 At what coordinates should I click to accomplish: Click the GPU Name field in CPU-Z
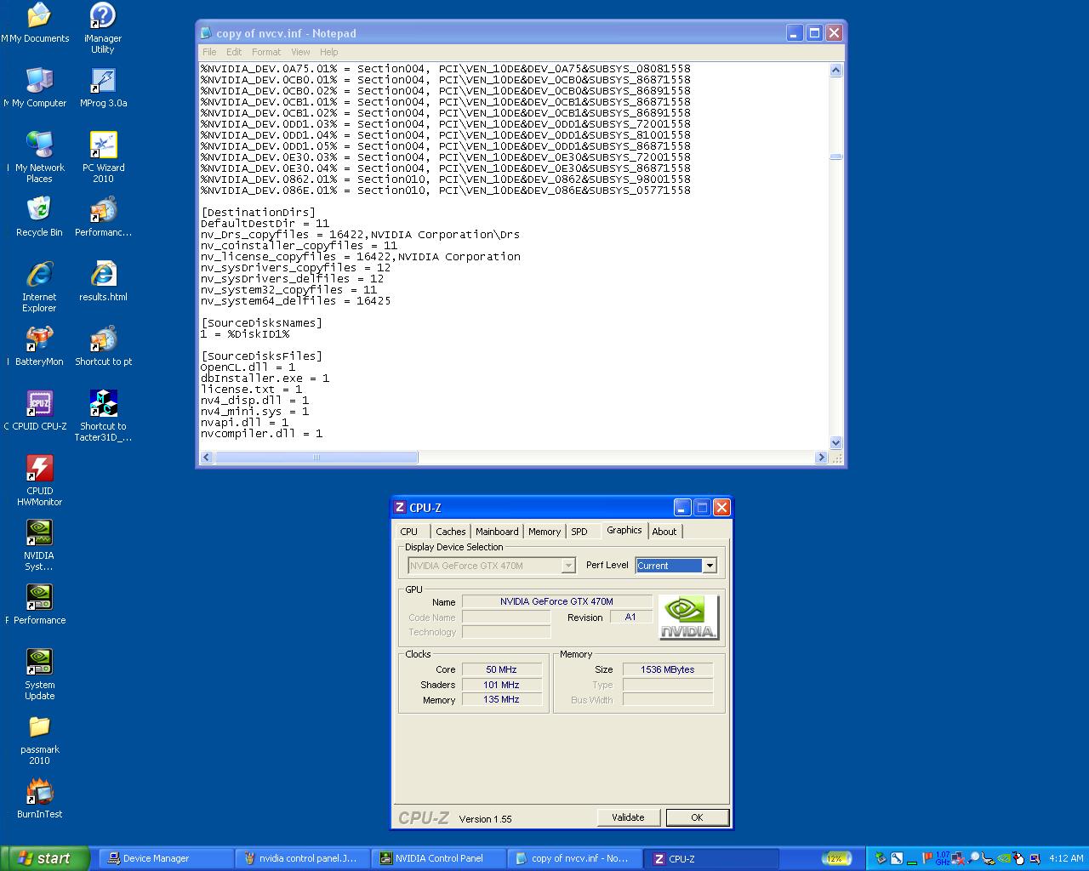pos(556,601)
